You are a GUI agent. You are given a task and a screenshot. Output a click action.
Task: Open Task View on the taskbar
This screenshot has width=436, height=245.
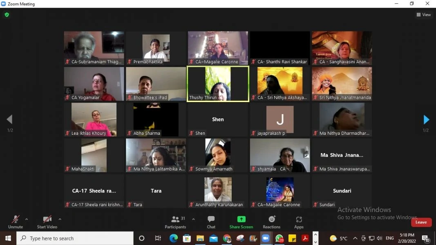point(158,238)
